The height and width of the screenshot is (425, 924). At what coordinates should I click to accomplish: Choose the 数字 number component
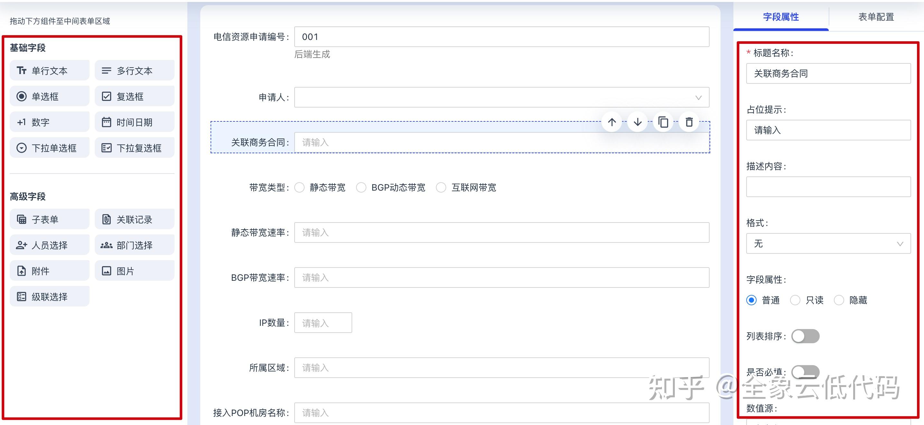[x=50, y=122]
